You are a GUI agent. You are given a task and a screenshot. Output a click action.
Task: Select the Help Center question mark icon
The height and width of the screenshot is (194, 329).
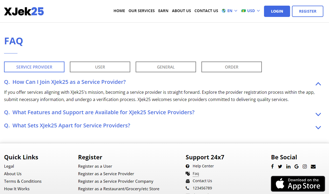tap(187, 166)
